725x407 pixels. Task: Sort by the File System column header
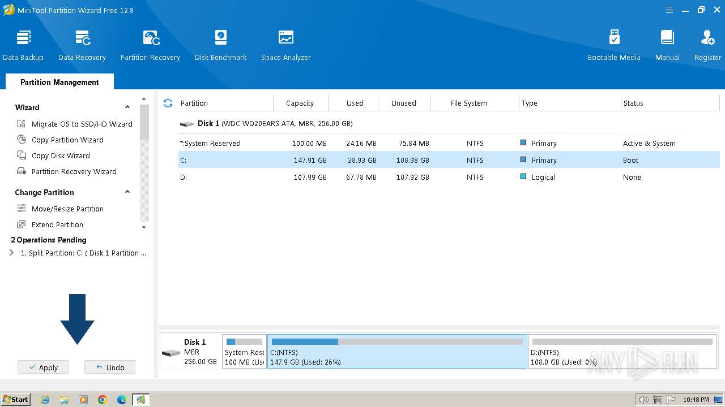pos(475,103)
